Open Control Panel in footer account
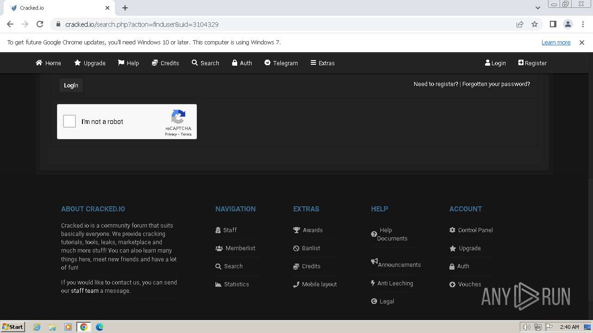Viewport: 593px width, 333px height. pos(471,230)
